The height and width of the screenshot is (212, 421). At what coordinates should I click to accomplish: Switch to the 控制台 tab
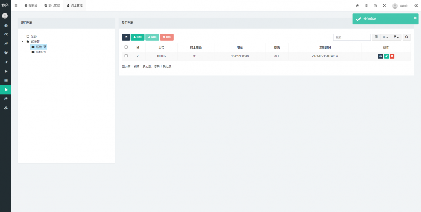[31, 5]
